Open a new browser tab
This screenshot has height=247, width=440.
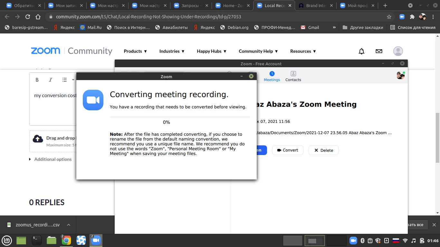click(385, 5)
